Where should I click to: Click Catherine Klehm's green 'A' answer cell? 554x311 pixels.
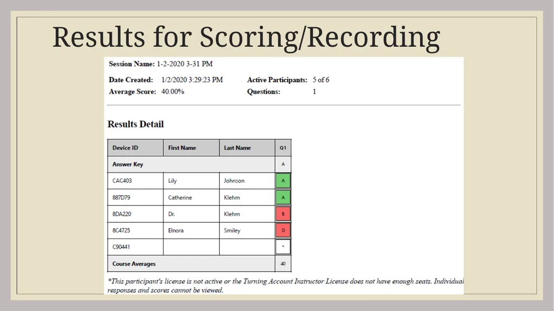(x=283, y=197)
